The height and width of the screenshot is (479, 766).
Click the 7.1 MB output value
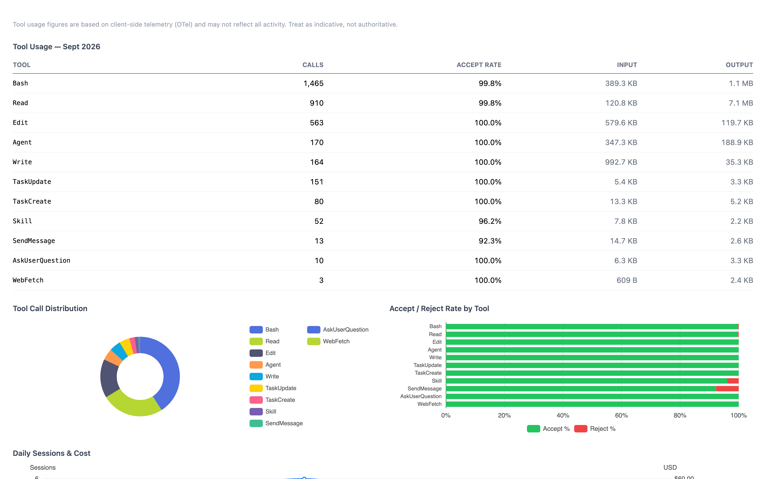coord(741,103)
